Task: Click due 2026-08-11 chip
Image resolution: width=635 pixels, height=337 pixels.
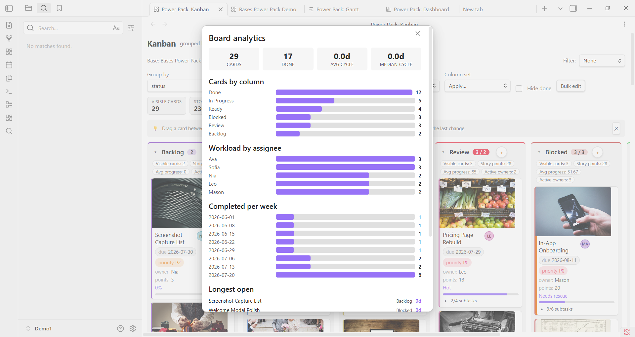Action: point(559,260)
